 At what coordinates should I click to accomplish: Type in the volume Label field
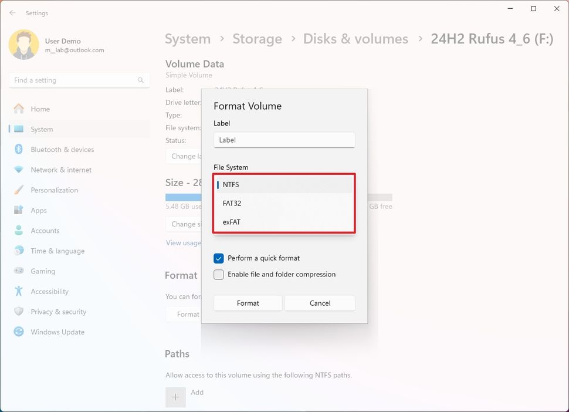(284, 140)
